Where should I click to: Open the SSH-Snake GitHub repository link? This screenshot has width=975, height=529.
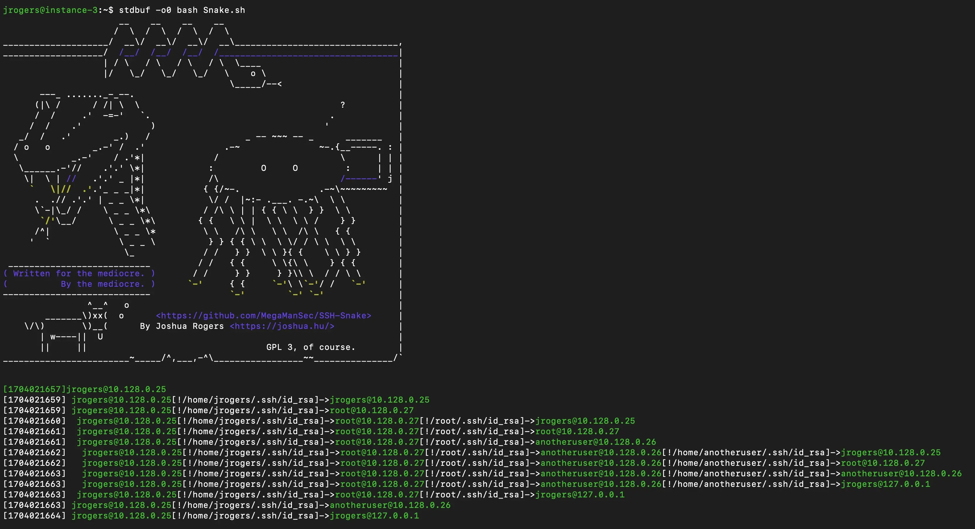264,315
